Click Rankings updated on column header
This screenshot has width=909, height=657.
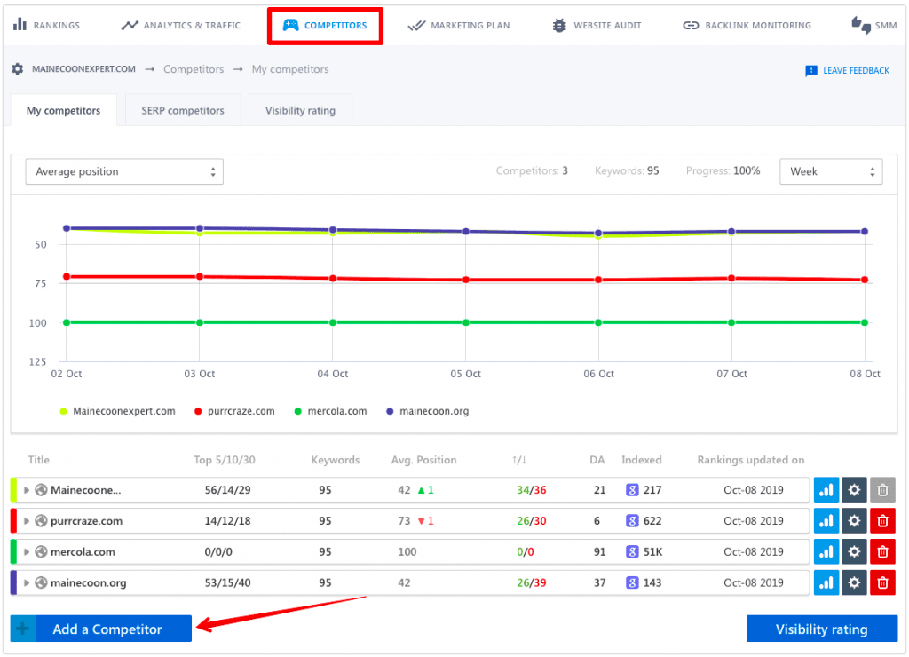coord(751,460)
